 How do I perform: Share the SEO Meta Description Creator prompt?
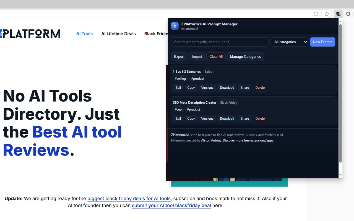coord(245,119)
